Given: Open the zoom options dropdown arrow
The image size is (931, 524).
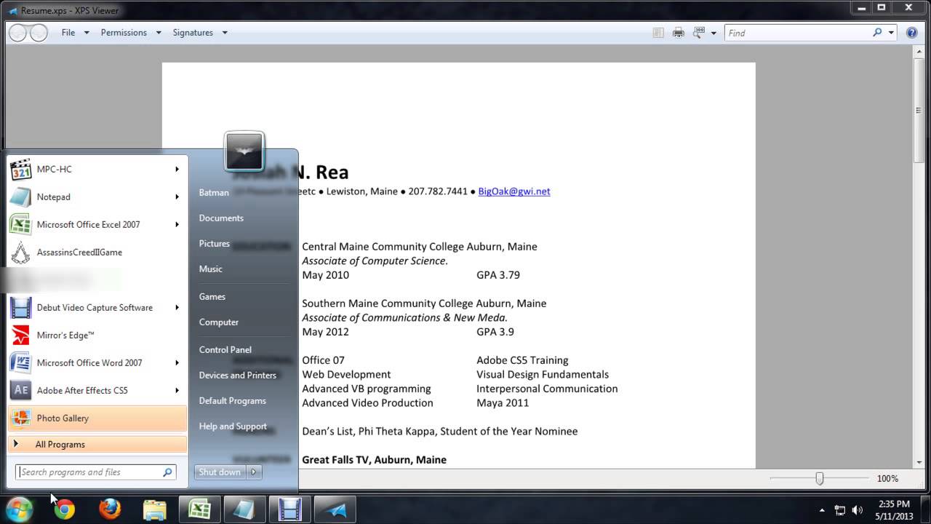Looking at the screenshot, I should (x=714, y=33).
